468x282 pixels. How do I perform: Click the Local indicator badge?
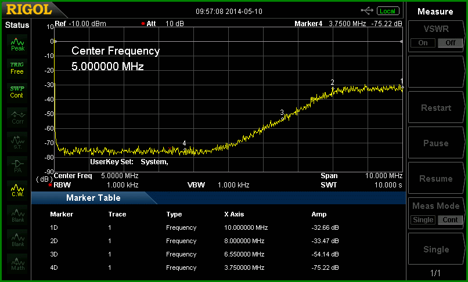[388, 11]
